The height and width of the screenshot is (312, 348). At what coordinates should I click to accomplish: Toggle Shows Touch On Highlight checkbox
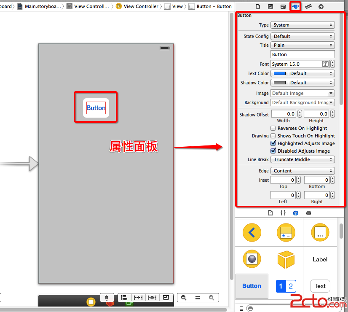273,136
